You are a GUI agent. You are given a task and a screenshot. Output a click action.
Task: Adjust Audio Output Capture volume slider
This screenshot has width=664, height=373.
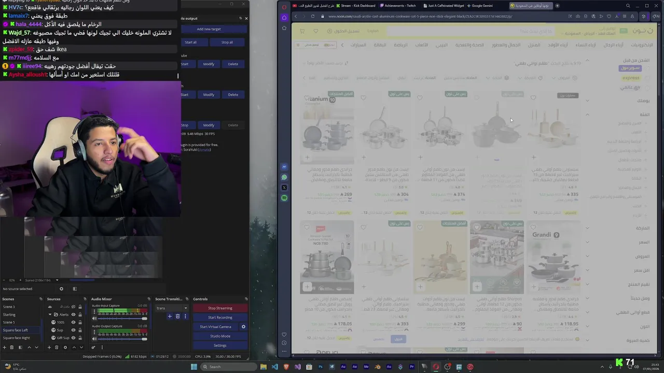(x=122, y=338)
